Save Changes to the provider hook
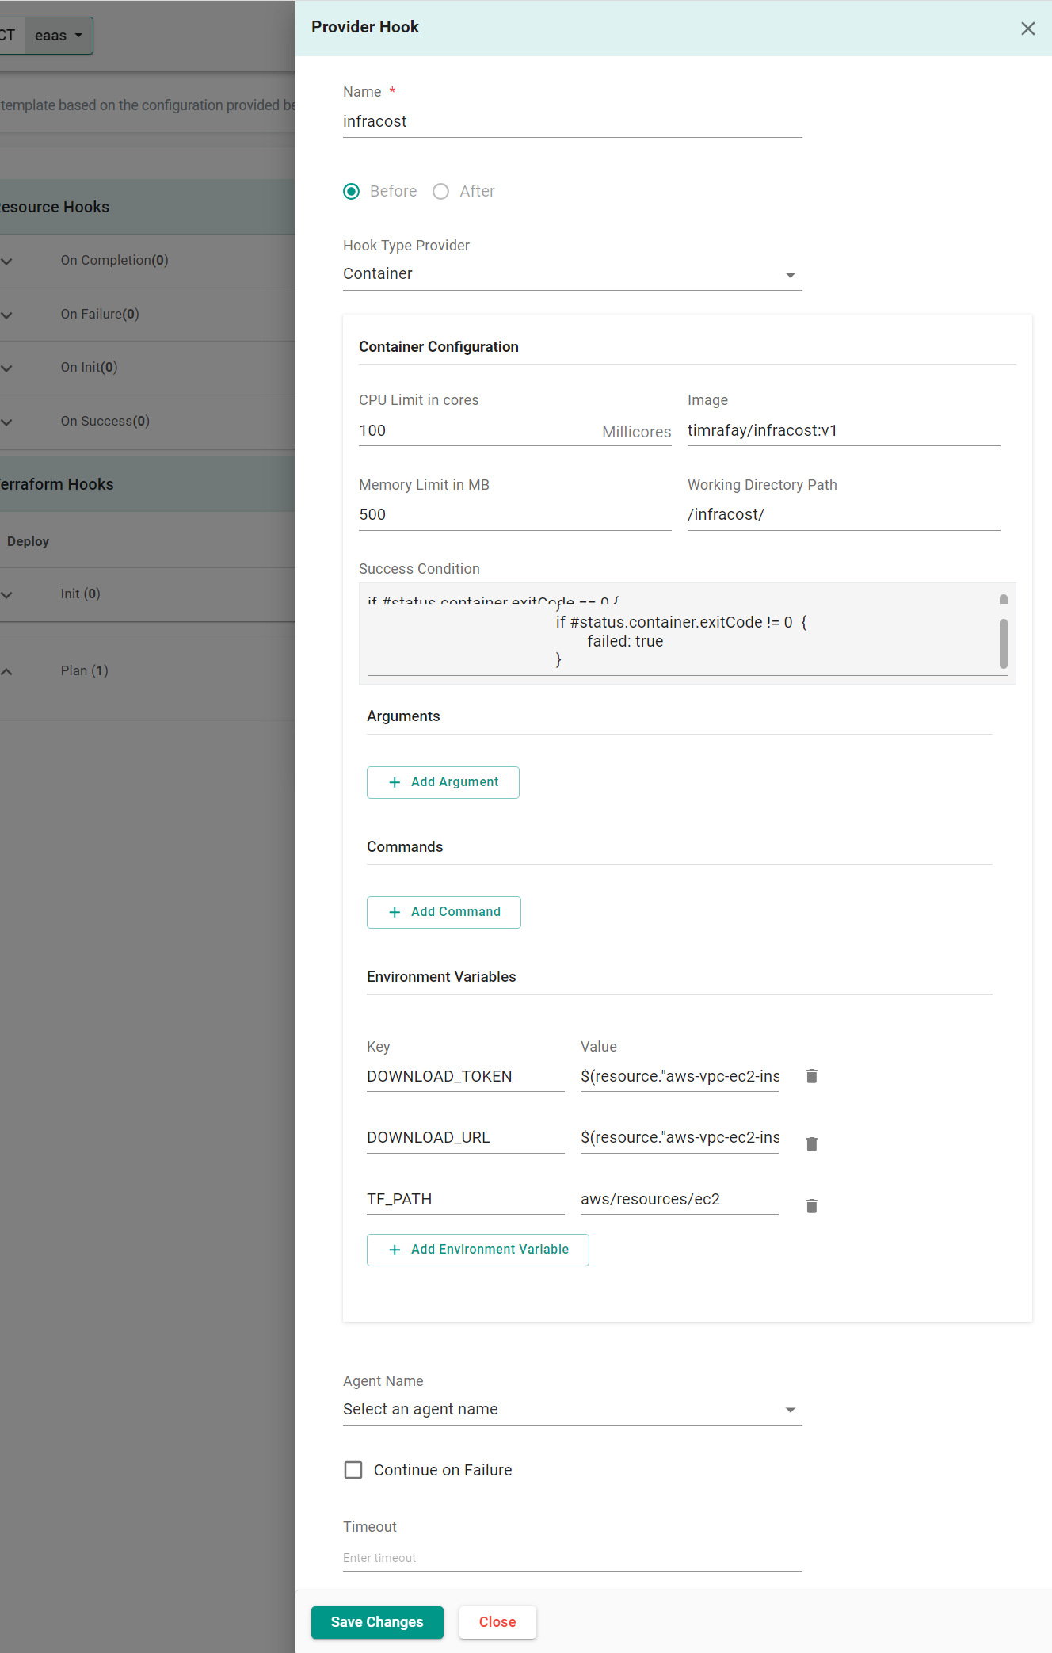Viewport: 1052px width, 1653px height. [x=377, y=1622]
